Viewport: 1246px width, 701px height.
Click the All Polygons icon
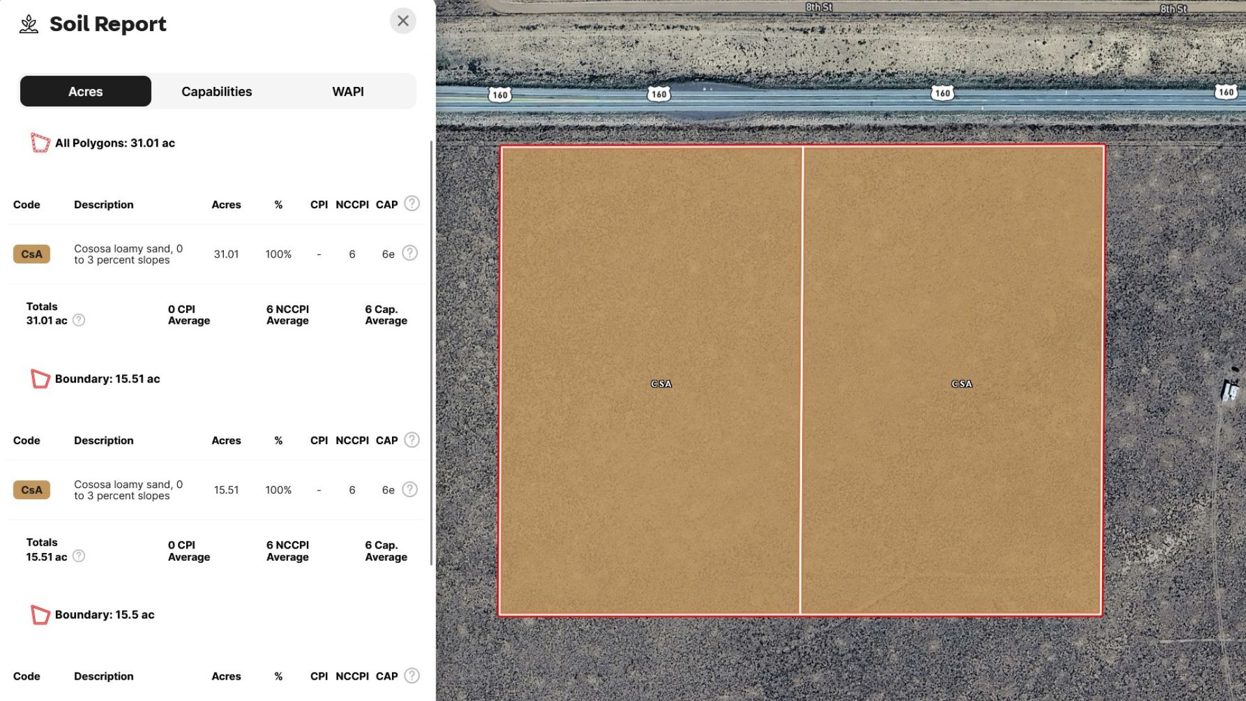[40, 143]
